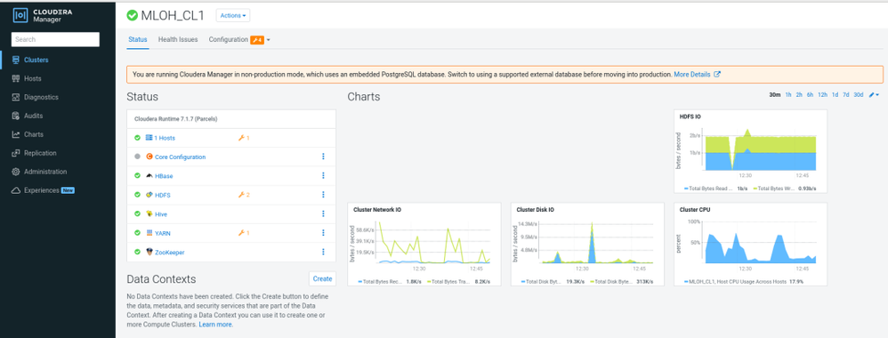Click the hosts list icon beside 1 Hosts

pos(149,138)
